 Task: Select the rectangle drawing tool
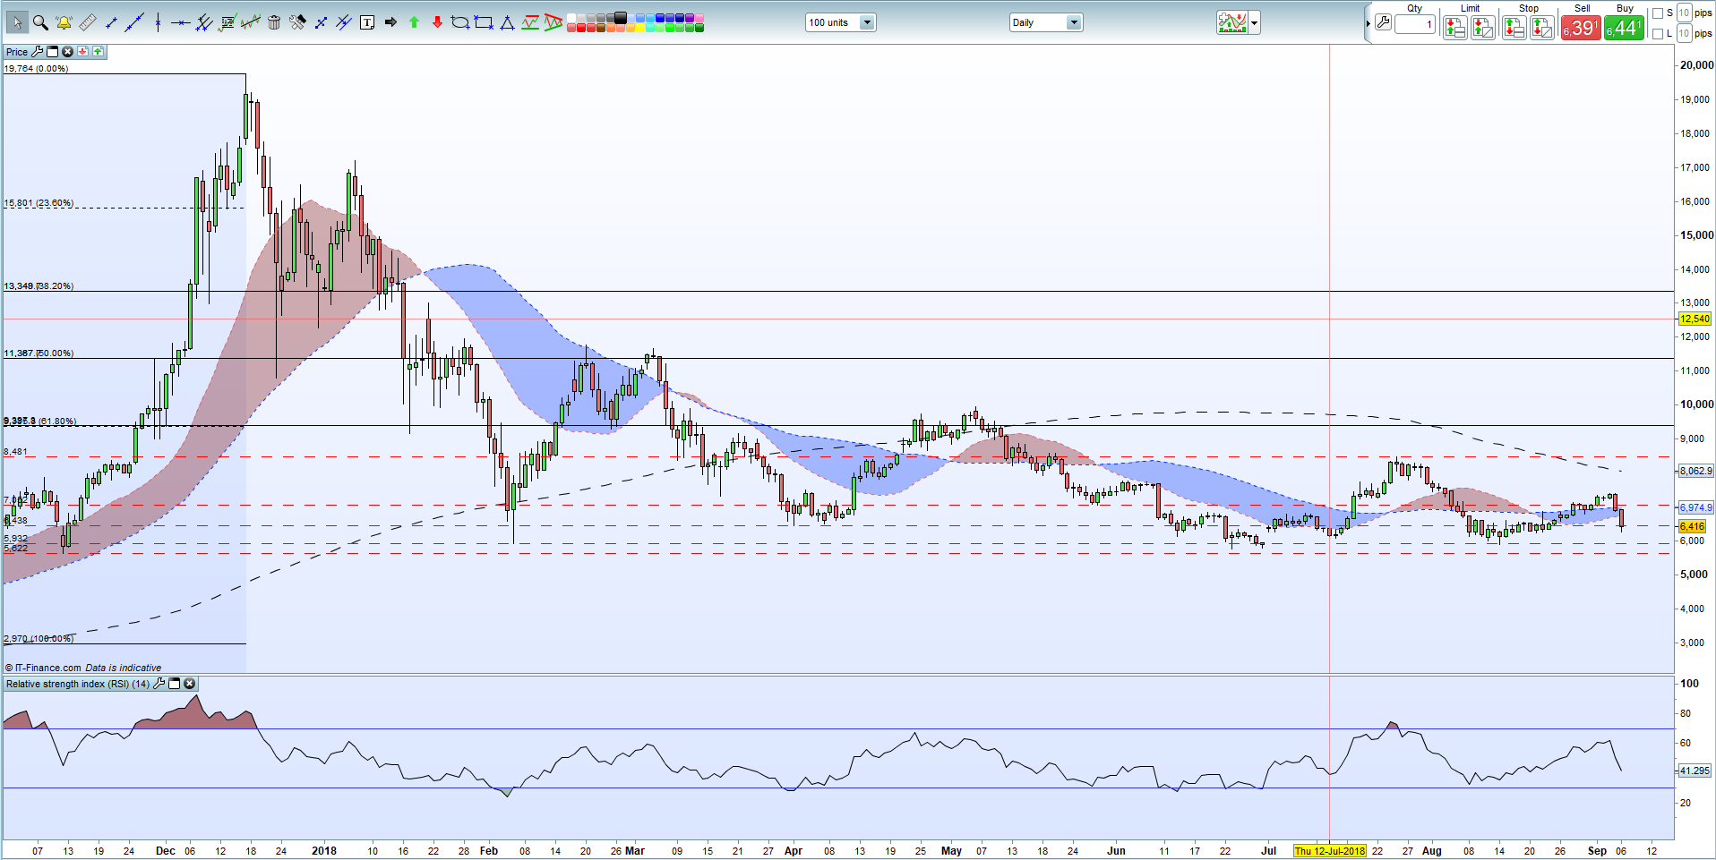tap(484, 22)
